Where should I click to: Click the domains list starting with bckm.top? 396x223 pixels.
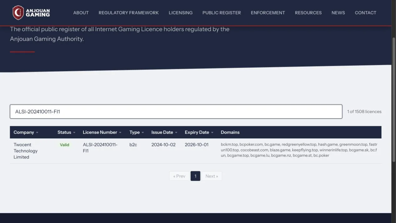299,150
